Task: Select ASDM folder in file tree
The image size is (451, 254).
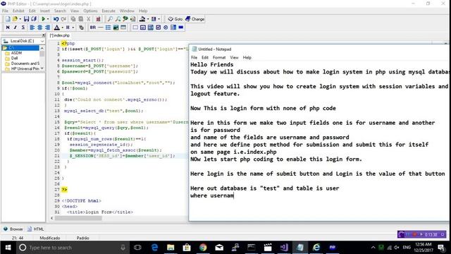Action: point(16,53)
